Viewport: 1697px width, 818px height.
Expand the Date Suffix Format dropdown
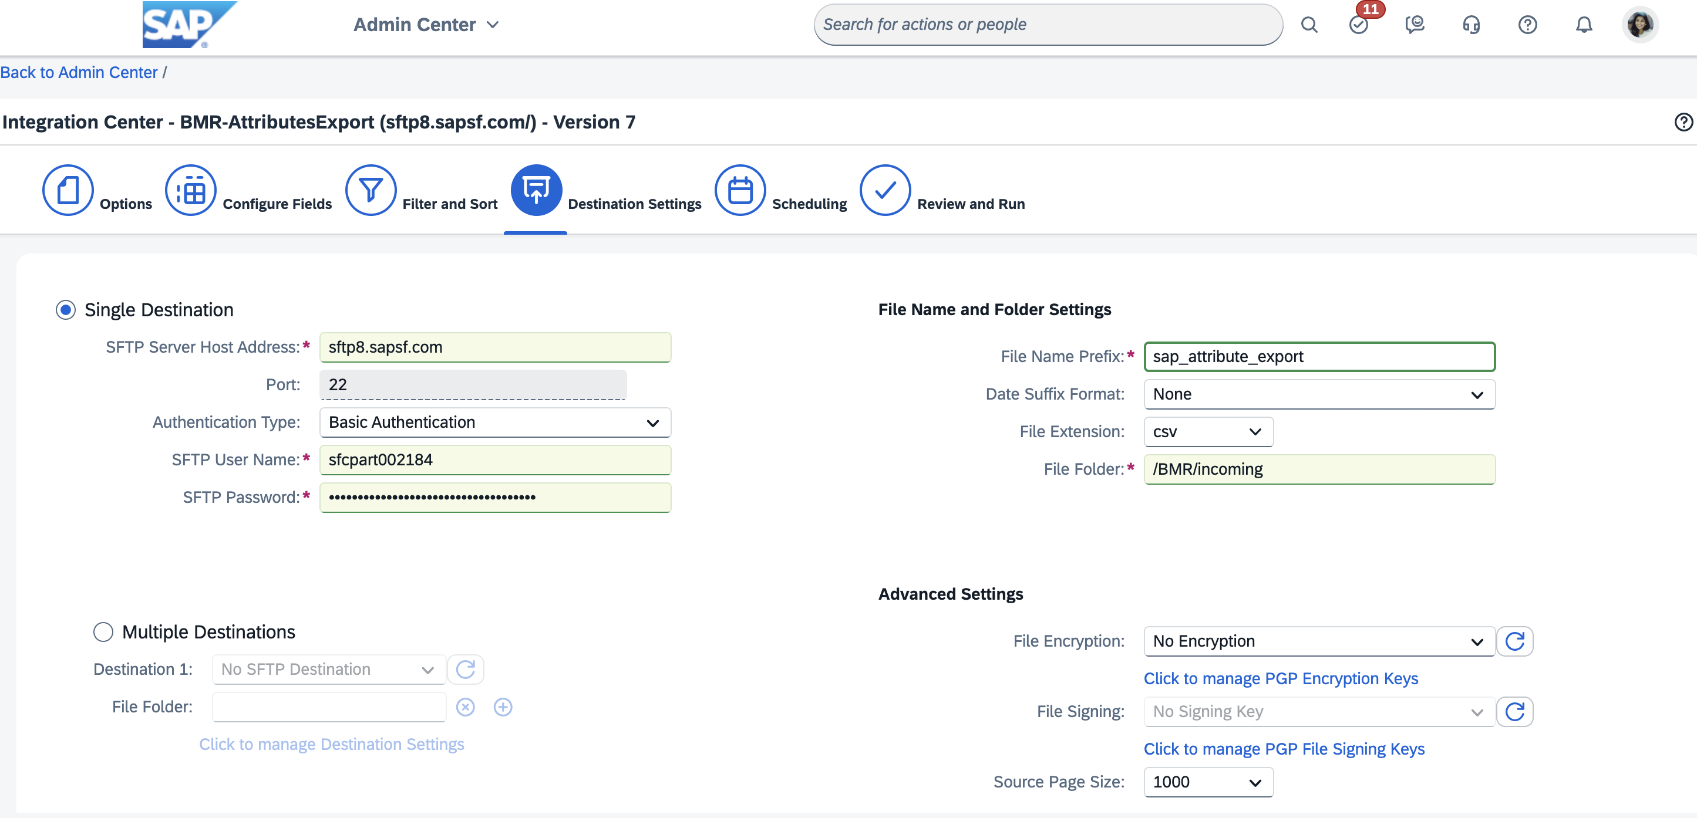tap(1319, 394)
